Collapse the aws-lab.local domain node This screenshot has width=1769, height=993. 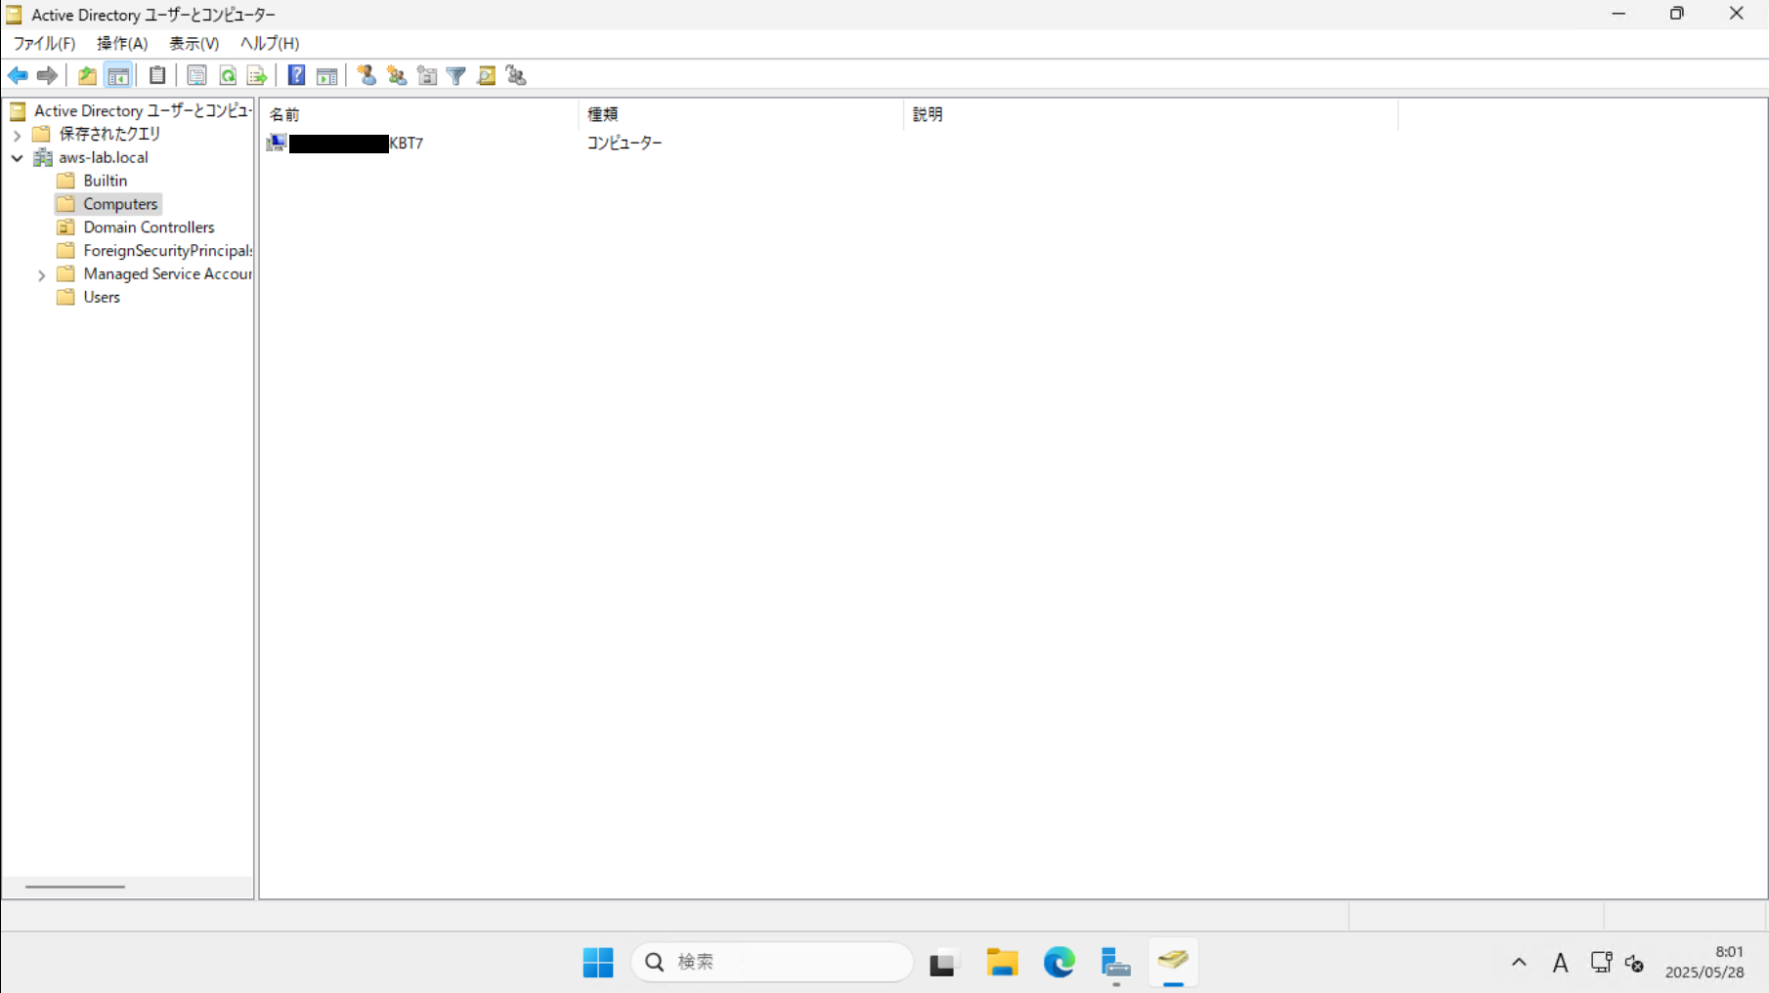pos(17,157)
